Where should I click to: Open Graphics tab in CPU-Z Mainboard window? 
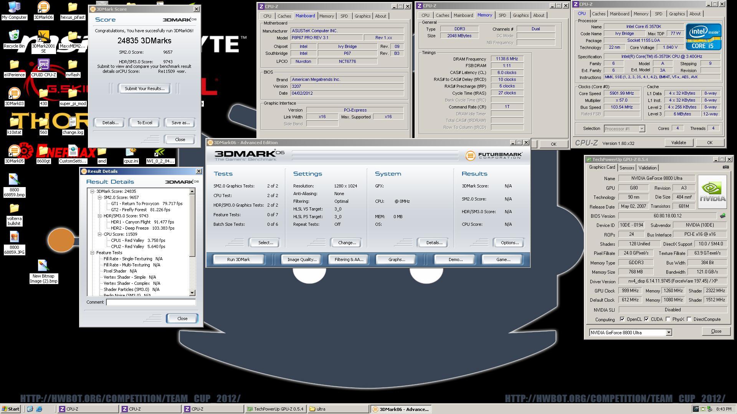pos(362,16)
